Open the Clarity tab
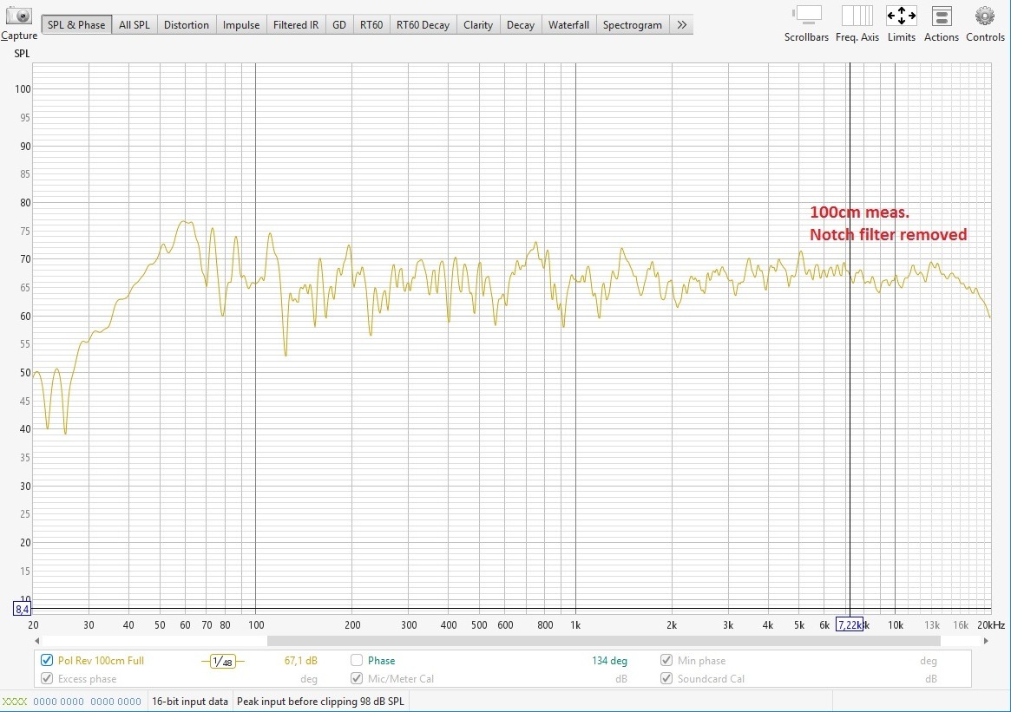Screen dimensions: 1011x712 [x=478, y=24]
